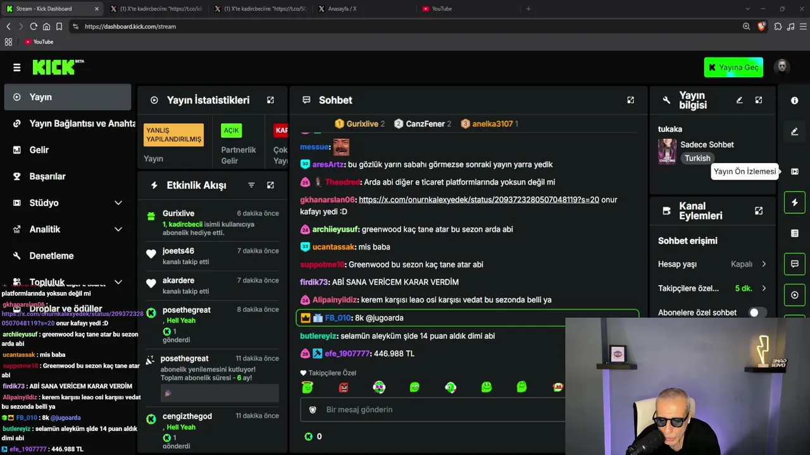Click the Yayına Geç button
810x455 pixels.
pos(733,68)
